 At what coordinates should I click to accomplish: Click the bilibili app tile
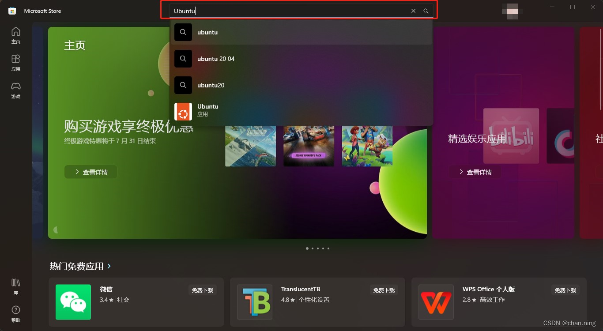click(x=511, y=136)
